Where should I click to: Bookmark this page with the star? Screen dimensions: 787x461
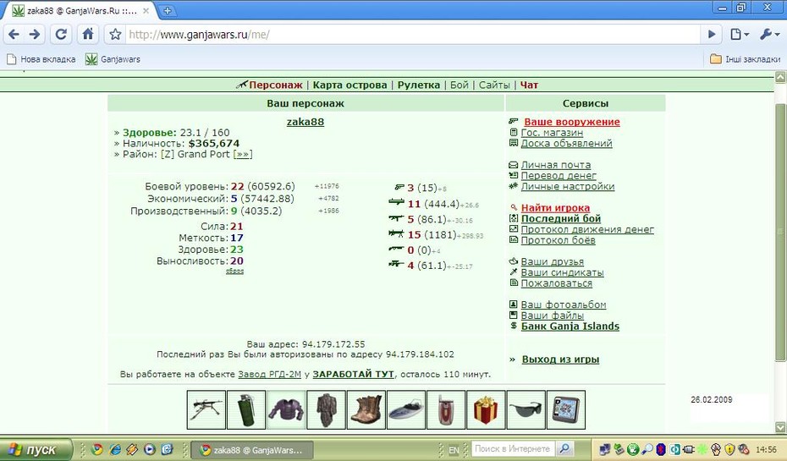[115, 34]
